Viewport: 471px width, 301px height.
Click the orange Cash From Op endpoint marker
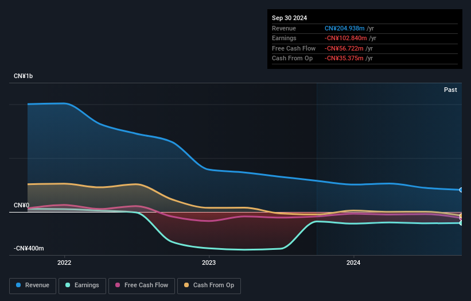(x=461, y=216)
